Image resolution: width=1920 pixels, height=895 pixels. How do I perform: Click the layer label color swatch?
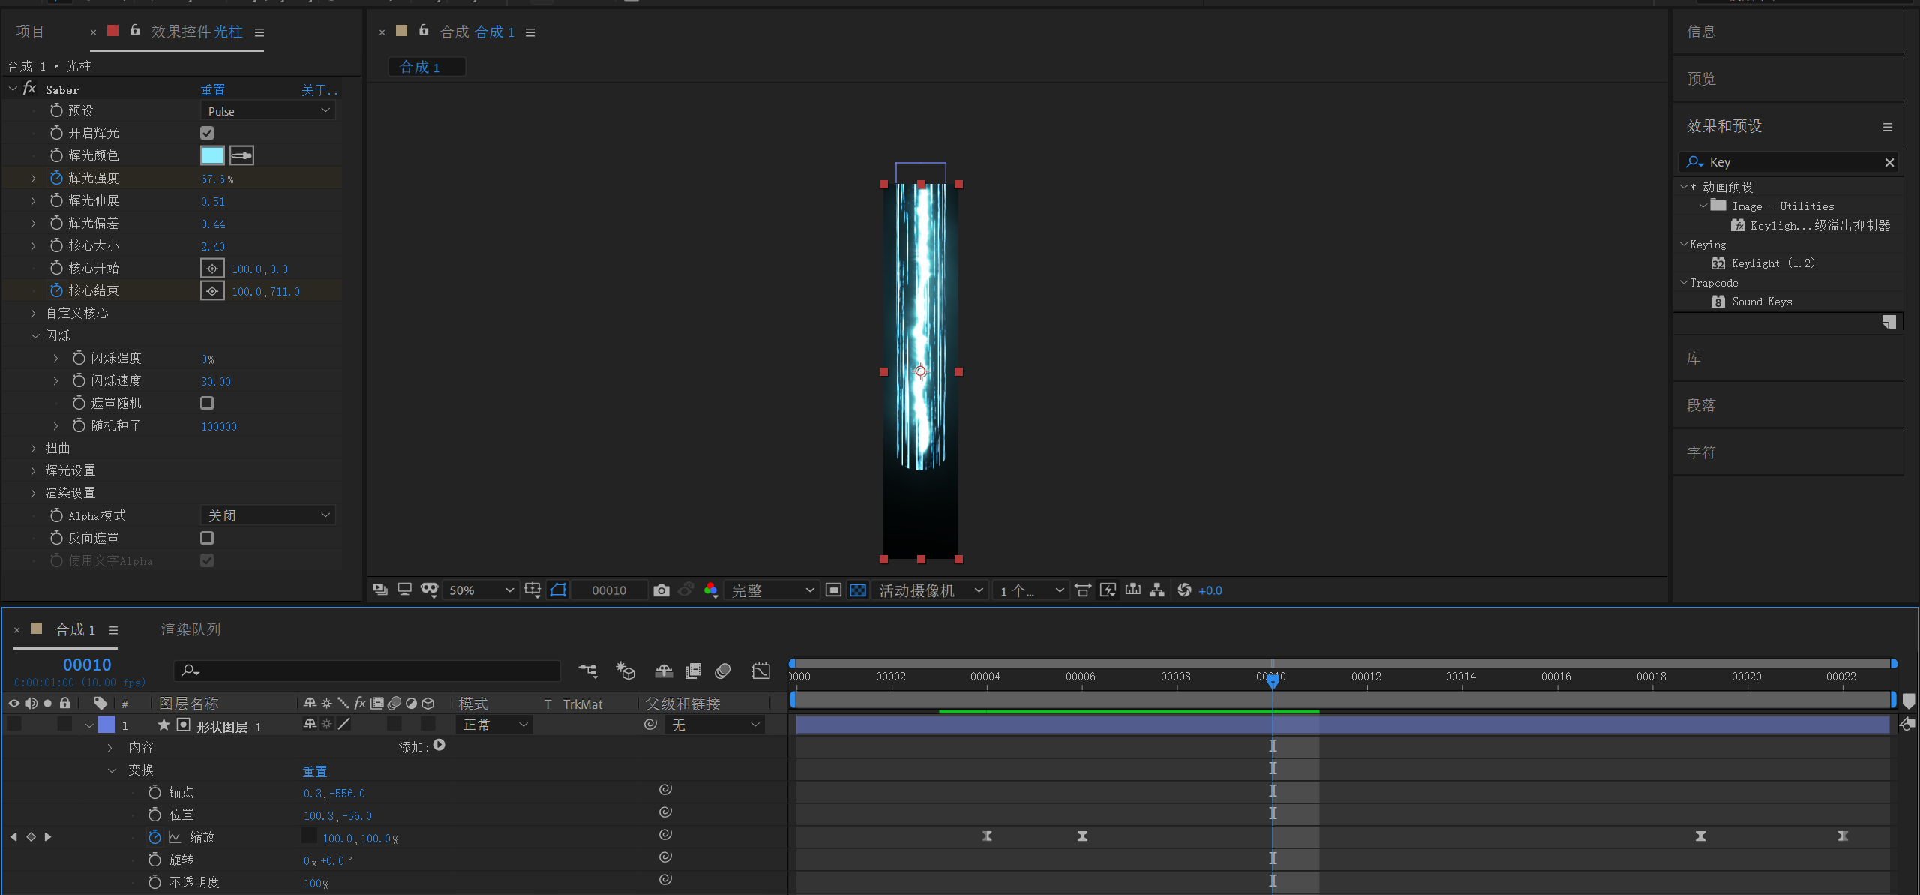(106, 725)
